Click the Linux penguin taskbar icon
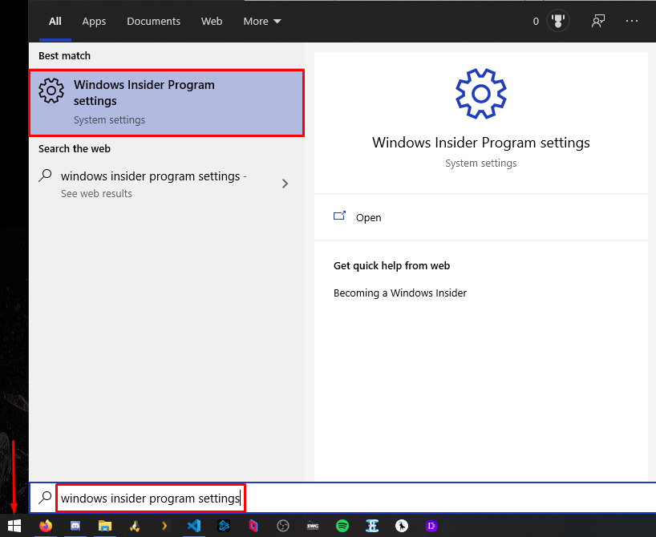The width and height of the screenshot is (656, 537). pos(135,526)
